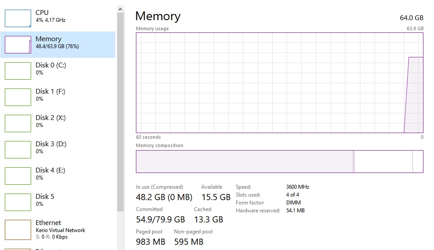The image size is (434, 250).
Task: Choose the Kerio Virtual Network Ethernet entry
Action: click(60, 230)
